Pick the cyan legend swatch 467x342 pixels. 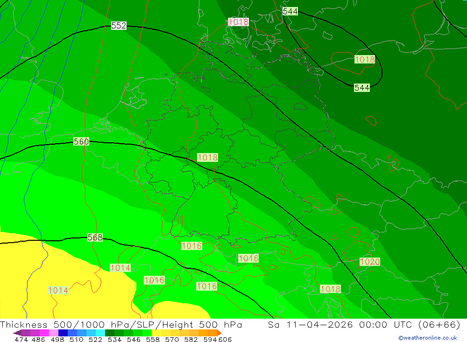click(x=100, y=333)
